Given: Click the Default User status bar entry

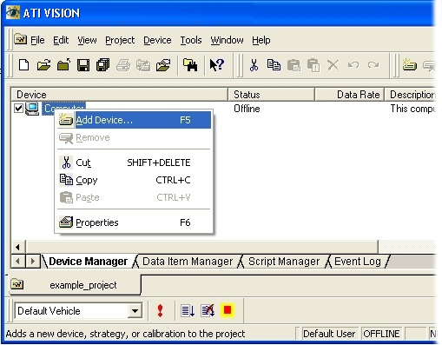Looking at the screenshot, I should [x=329, y=334].
